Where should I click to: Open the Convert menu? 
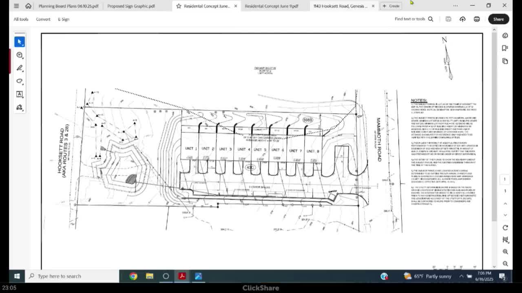[x=43, y=19]
